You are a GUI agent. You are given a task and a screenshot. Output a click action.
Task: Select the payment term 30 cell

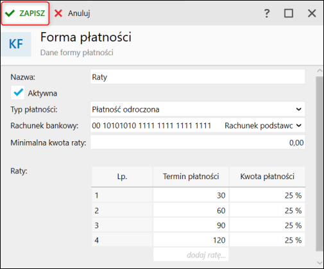[191, 195]
